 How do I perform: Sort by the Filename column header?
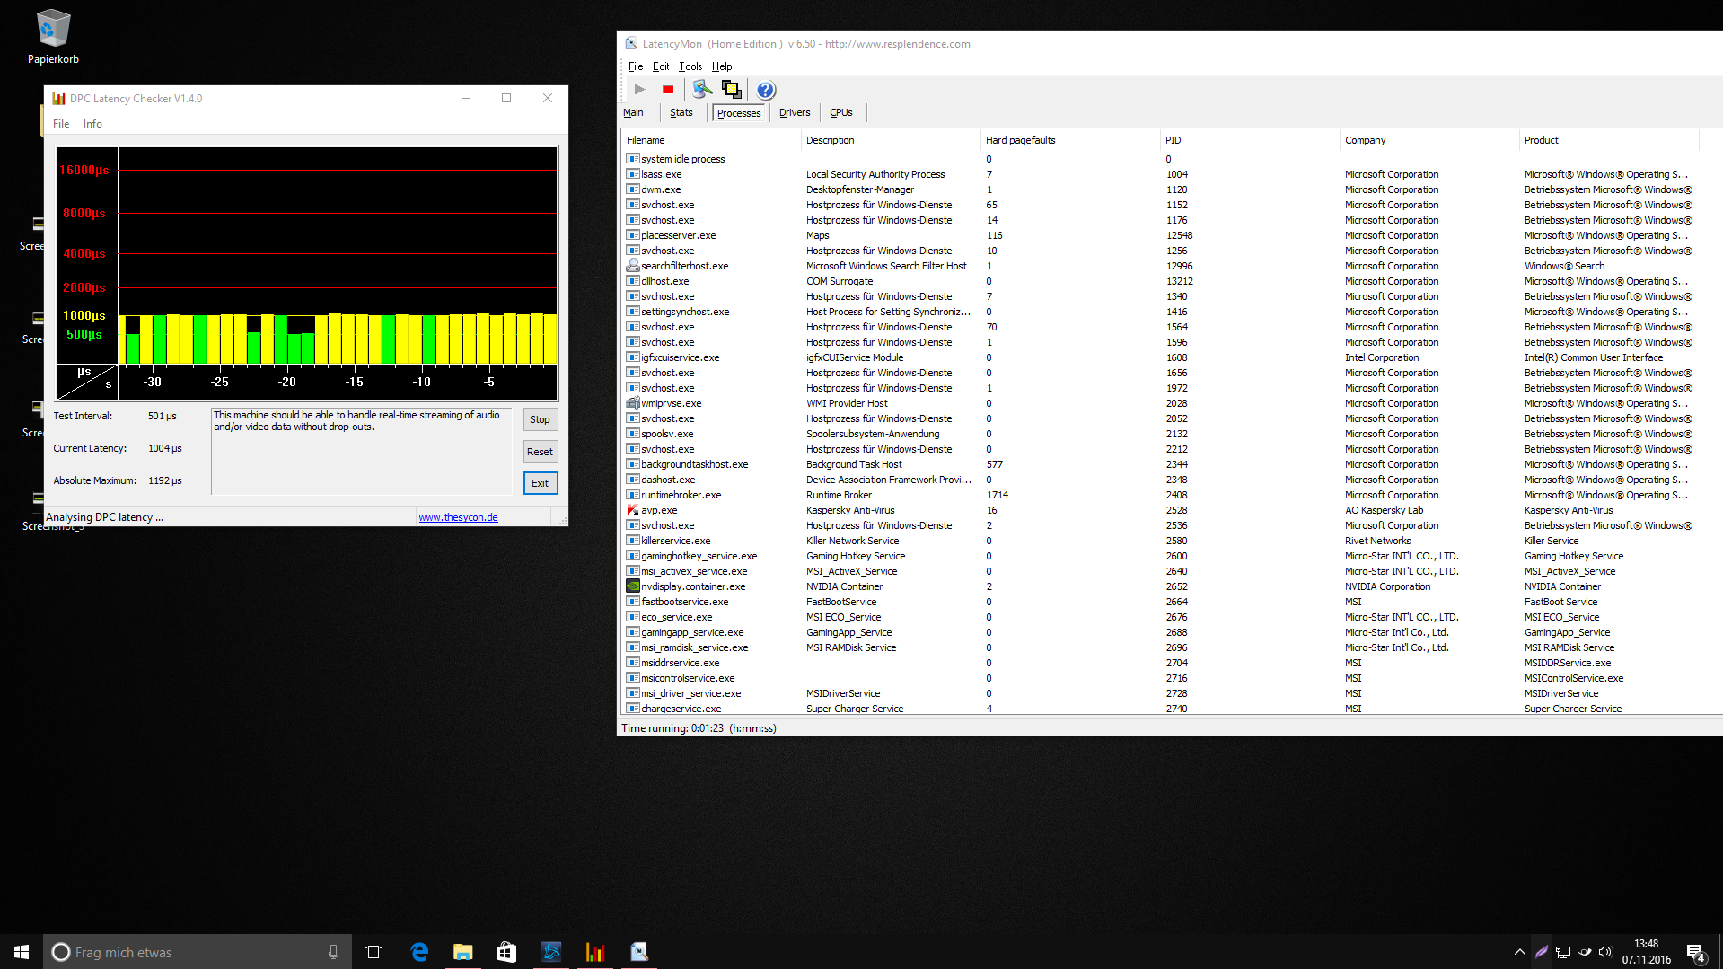(x=710, y=140)
